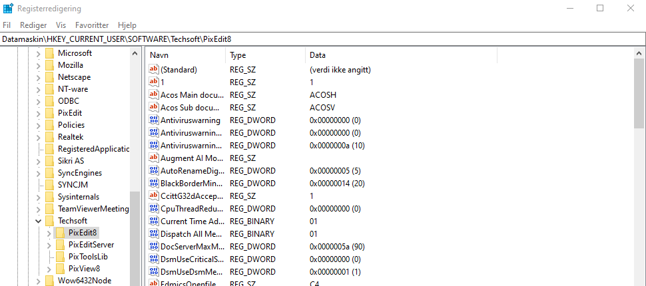646x286 pixels.
Task: Select the RegisteredApplications tree key
Action: click(93, 148)
